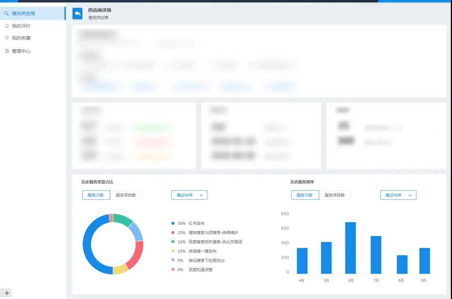Select 服务项目数 tab under 历史服务类型占比
Viewport: 452px width, 299px height.
(126, 195)
